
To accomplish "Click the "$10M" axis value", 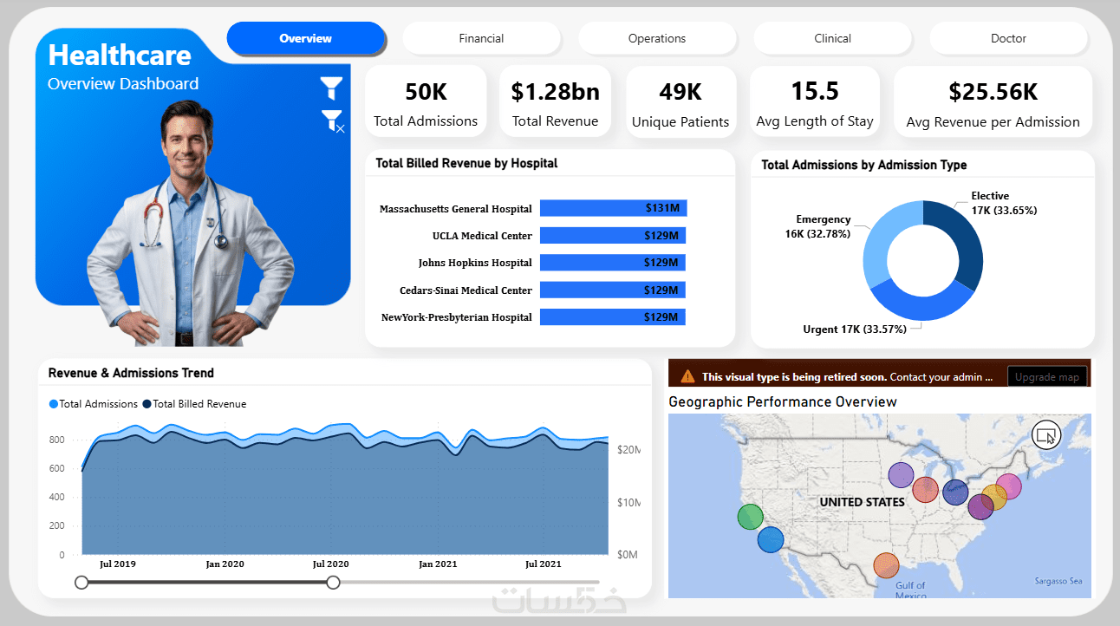I will tap(628, 503).
